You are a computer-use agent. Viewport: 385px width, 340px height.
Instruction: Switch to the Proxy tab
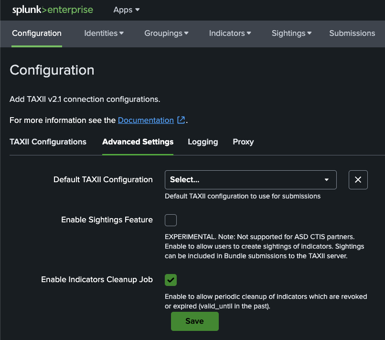click(x=243, y=142)
